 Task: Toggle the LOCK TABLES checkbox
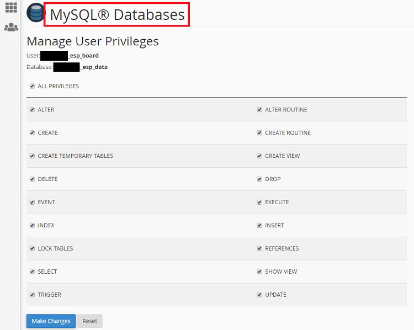point(33,249)
